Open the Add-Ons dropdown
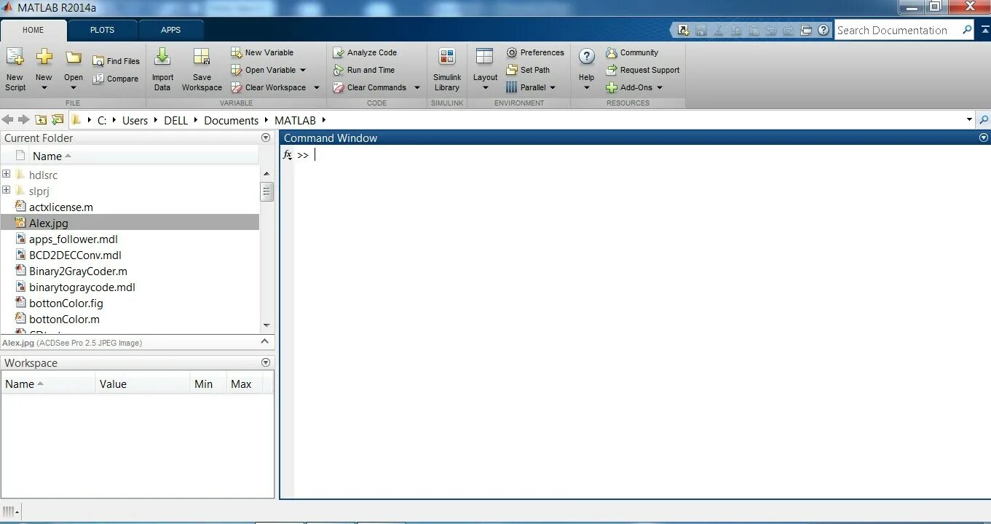 [x=660, y=87]
